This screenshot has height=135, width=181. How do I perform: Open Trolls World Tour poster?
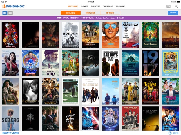10,35
